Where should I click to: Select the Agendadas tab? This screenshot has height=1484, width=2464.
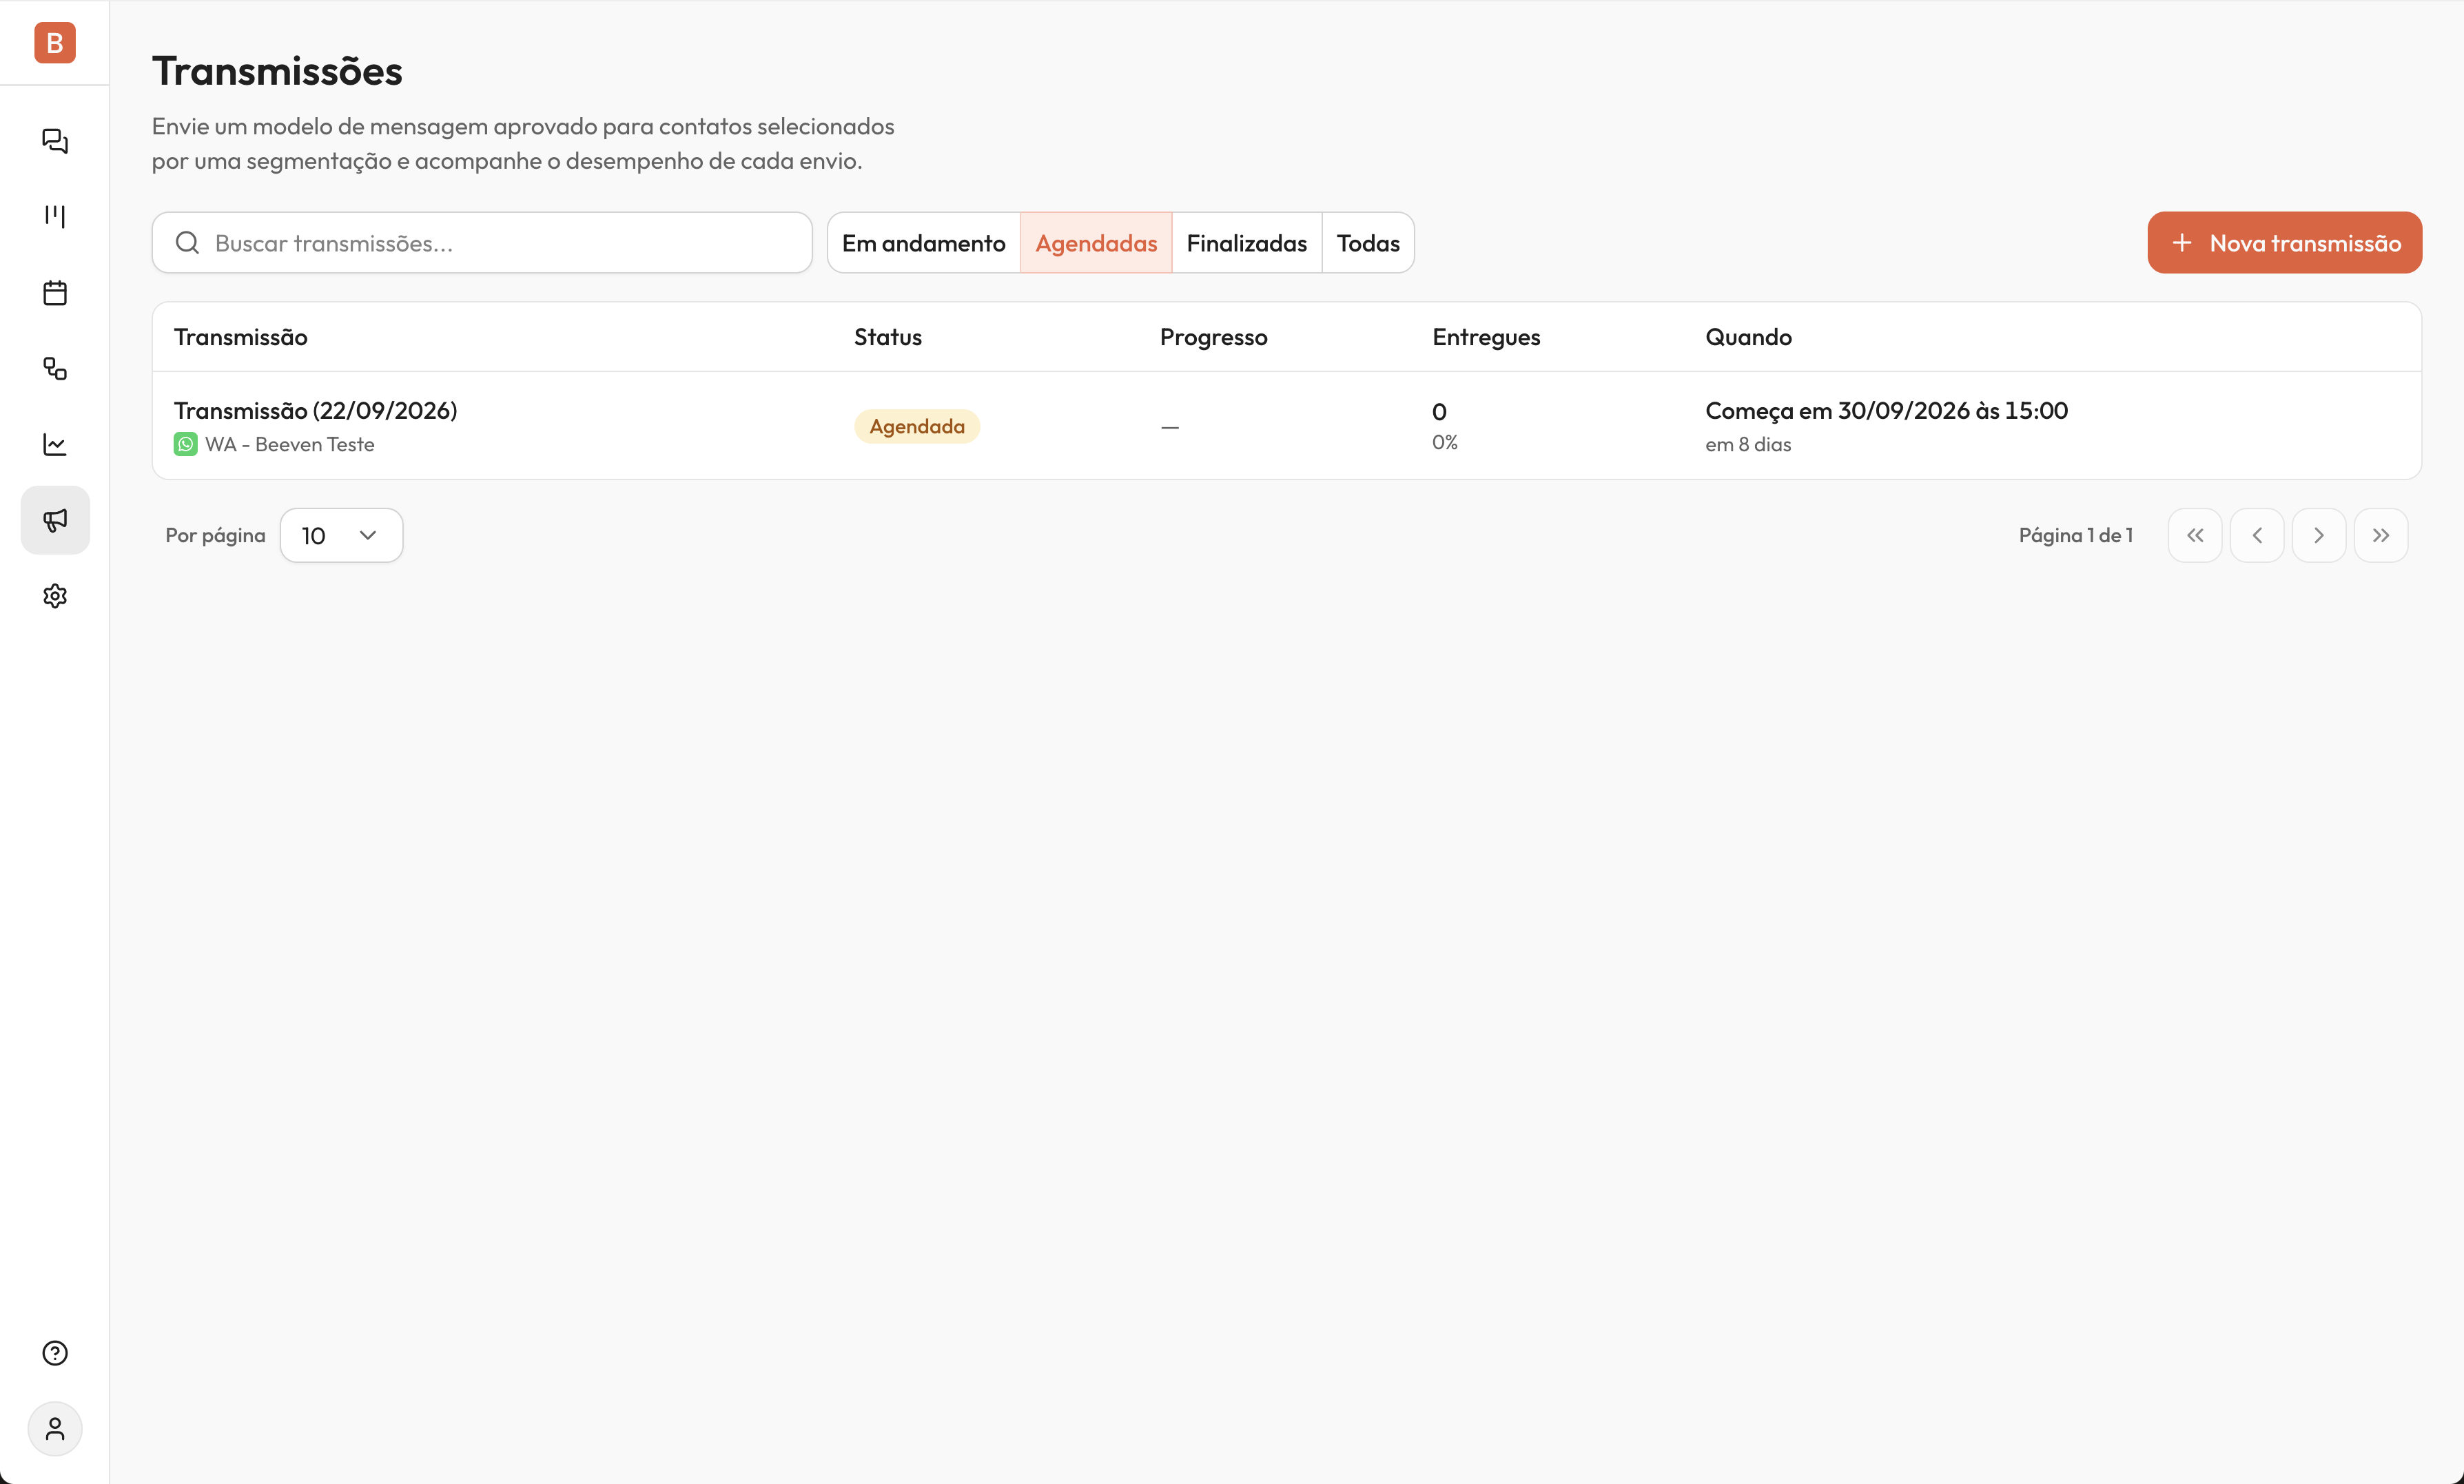click(1096, 243)
